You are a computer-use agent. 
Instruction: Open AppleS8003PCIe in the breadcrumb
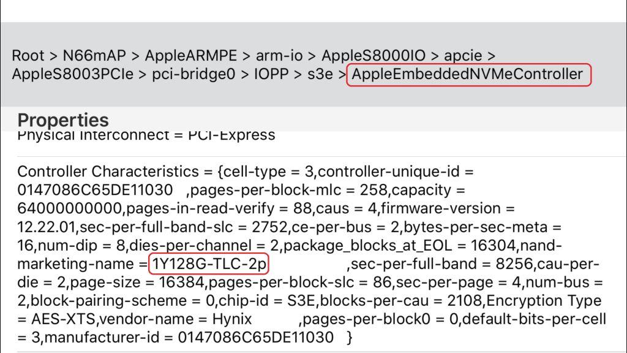(x=73, y=75)
